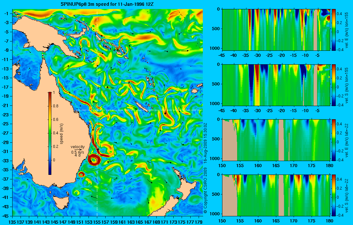Click the color bar of the top lon=155 vel. E panel

(x=334, y=30)
